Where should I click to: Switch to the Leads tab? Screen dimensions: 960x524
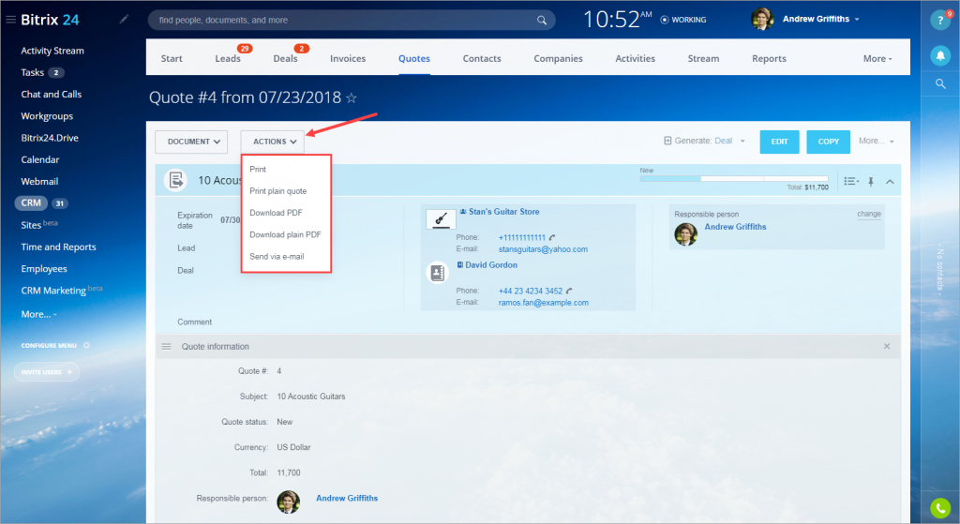click(228, 58)
